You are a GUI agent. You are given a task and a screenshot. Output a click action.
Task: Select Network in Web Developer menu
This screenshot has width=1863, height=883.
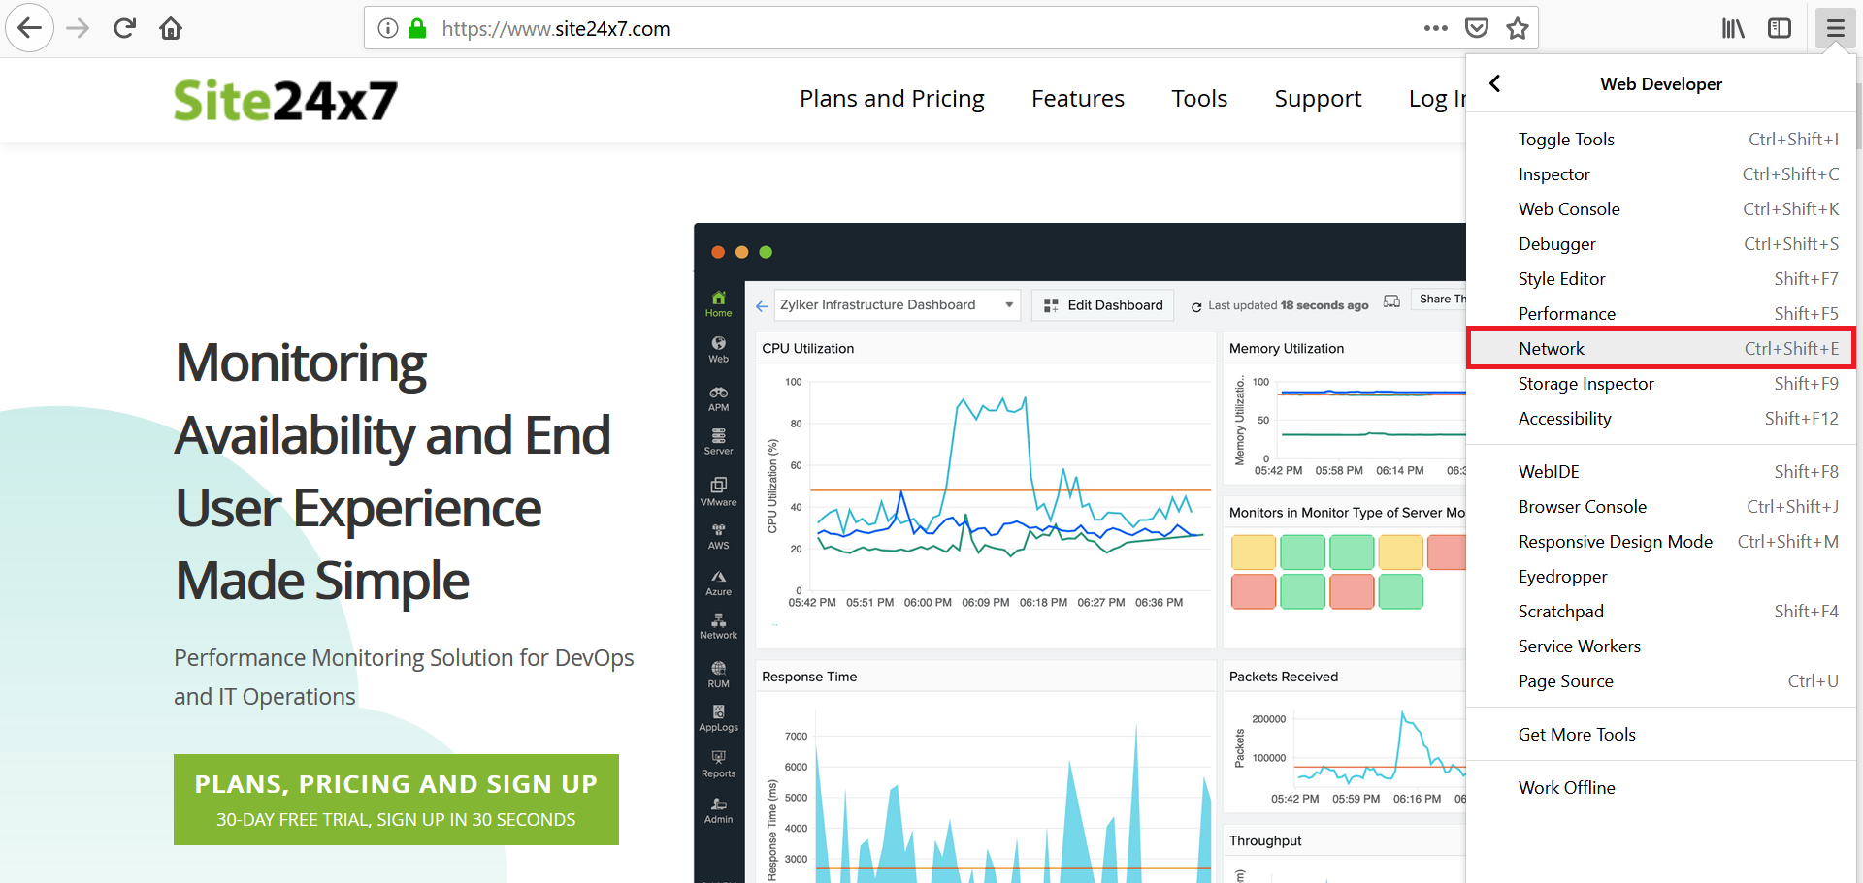coord(1661,349)
